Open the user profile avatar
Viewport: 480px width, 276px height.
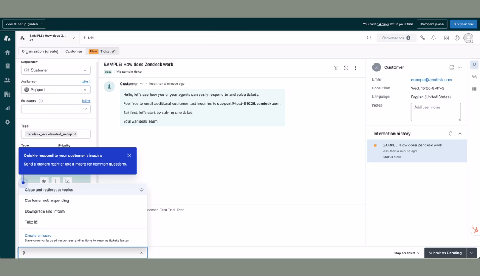point(468,38)
